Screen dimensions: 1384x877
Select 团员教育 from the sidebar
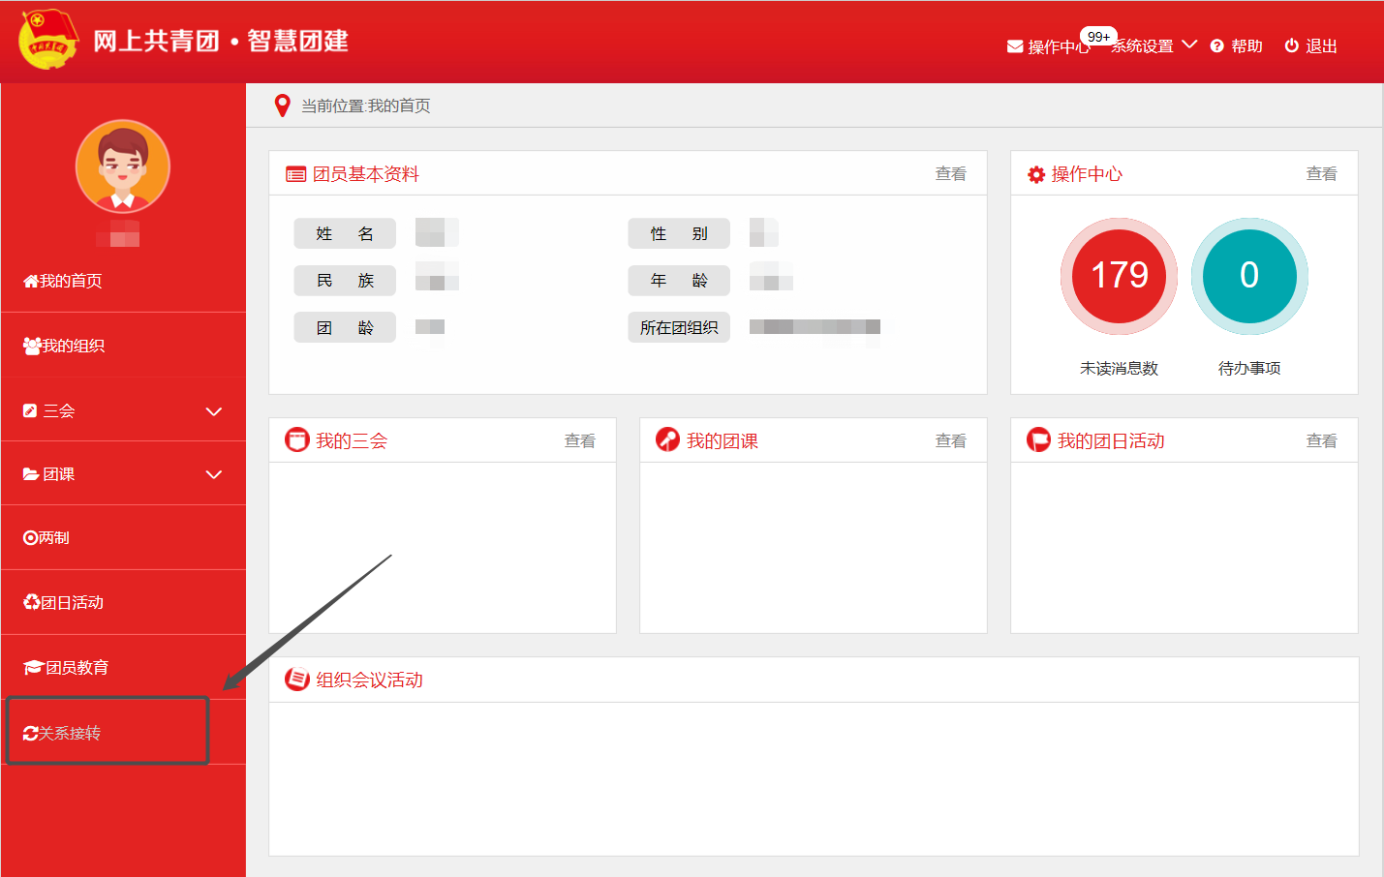[67, 667]
